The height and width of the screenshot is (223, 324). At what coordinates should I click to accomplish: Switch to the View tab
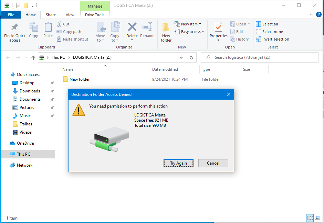click(x=70, y=15)
